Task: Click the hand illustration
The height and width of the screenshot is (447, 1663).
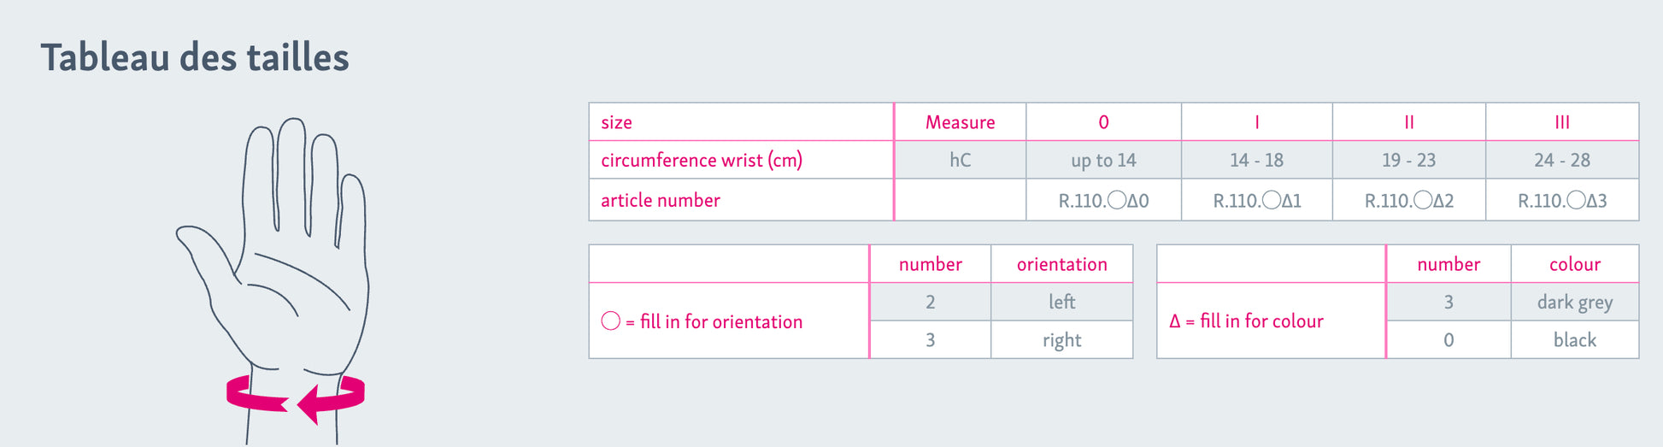Action: [282, 256]
